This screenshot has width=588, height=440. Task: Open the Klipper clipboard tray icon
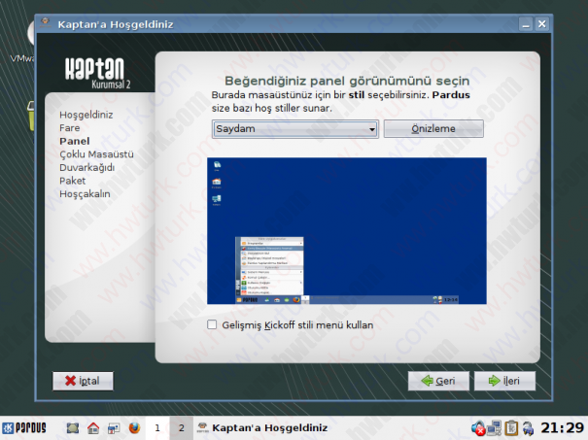[x=511, y=428]
